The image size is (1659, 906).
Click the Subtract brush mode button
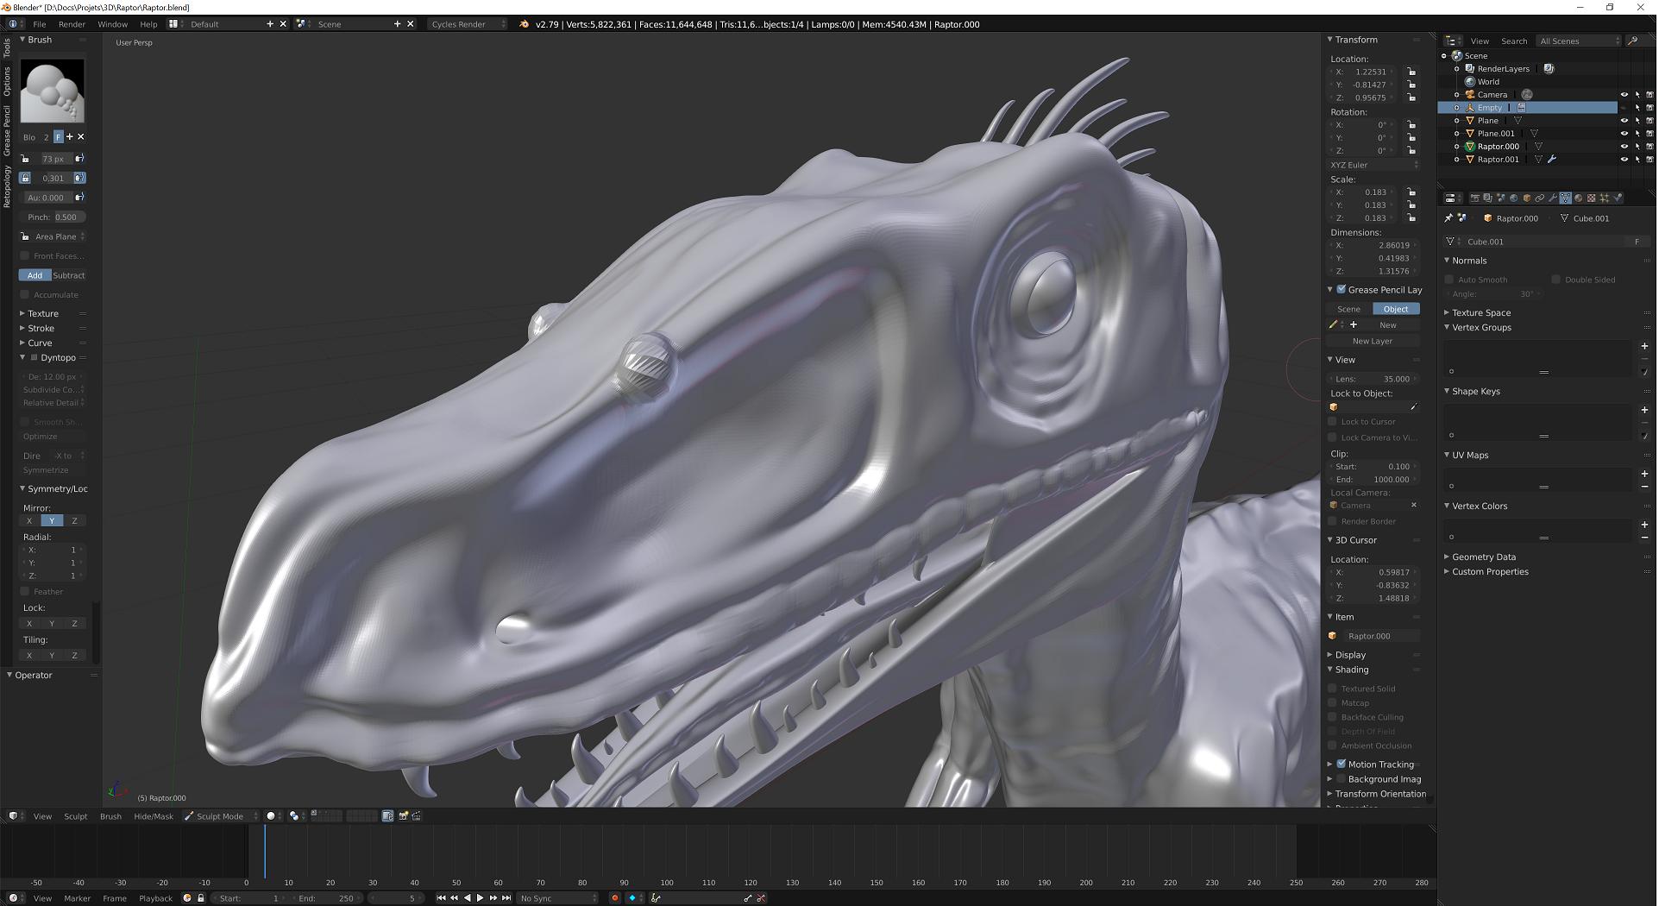coord(69,275)
